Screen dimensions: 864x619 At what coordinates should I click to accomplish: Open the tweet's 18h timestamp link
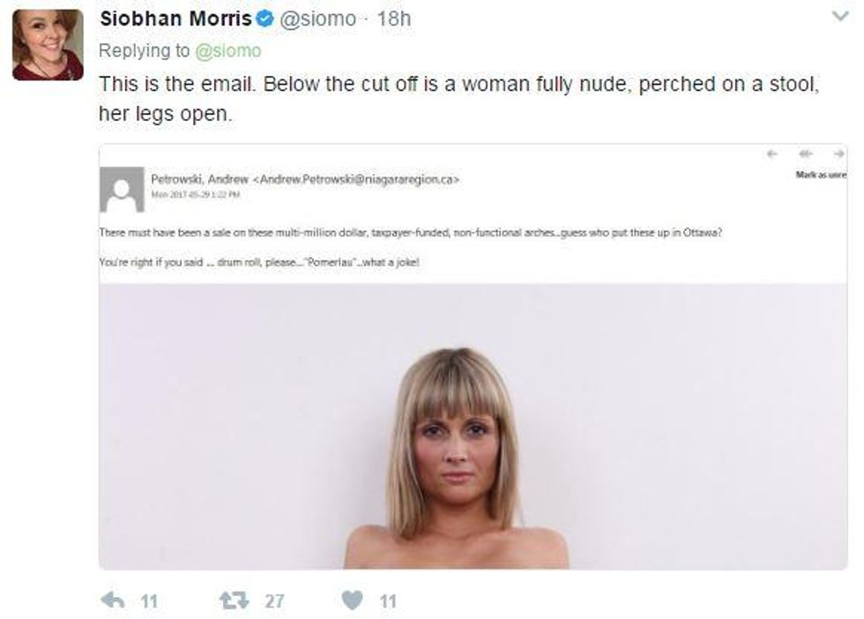click(394, 19)
